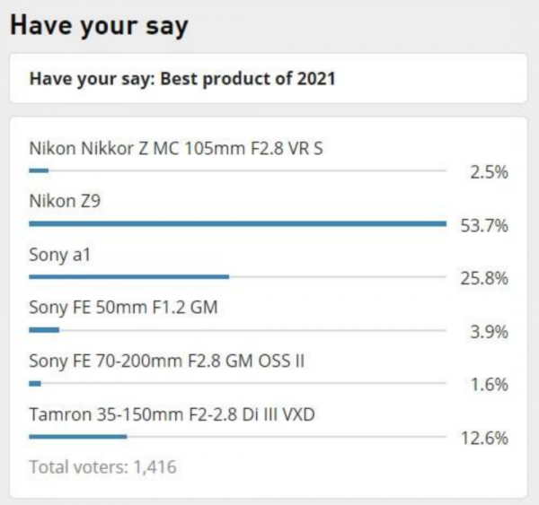The image size is (539, 505).
Task: Click the 12.6% vote percentage
Action: coord(484,439)
